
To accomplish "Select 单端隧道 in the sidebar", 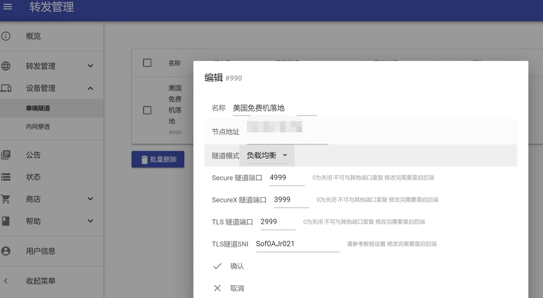I will (38, 108).
